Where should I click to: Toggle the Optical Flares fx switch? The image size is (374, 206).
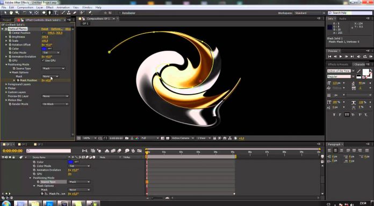coord(6,29)
